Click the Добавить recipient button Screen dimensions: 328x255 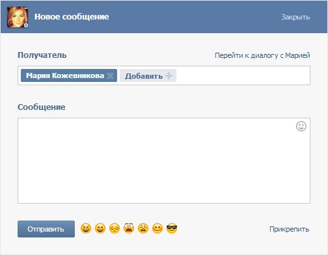(148, 75)
